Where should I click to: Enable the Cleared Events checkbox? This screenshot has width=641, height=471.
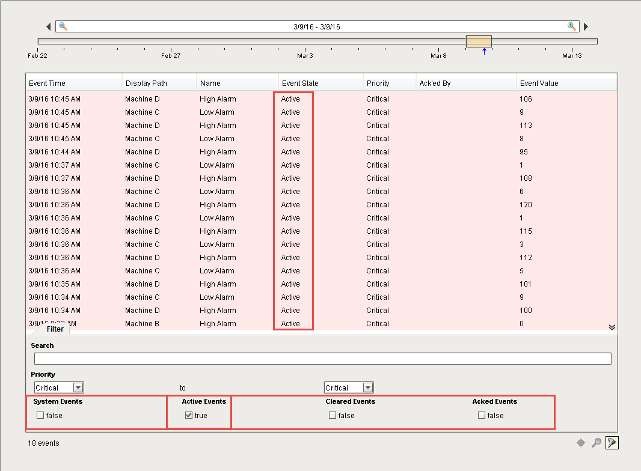(x=333, y=415)
